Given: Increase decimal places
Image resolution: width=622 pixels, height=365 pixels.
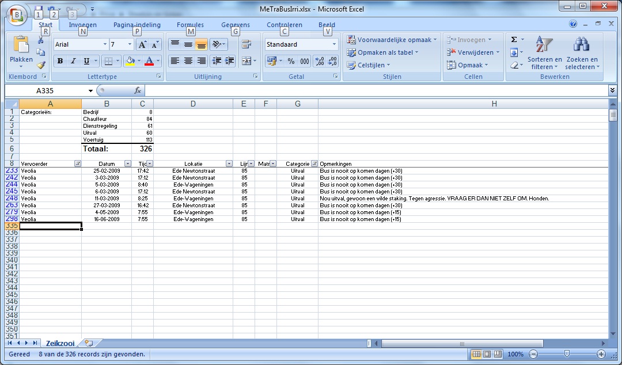Looking at the screenshot, I should [x=319, y=61].
